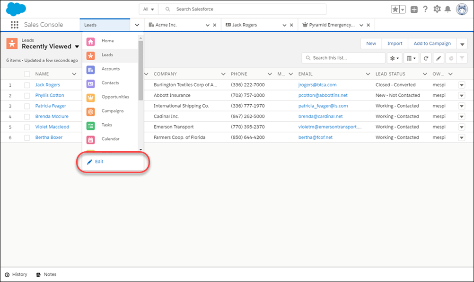Click the Contacts icon in navigation menu
Viewport: 474px width, 282px height.
tap(91, 83)
